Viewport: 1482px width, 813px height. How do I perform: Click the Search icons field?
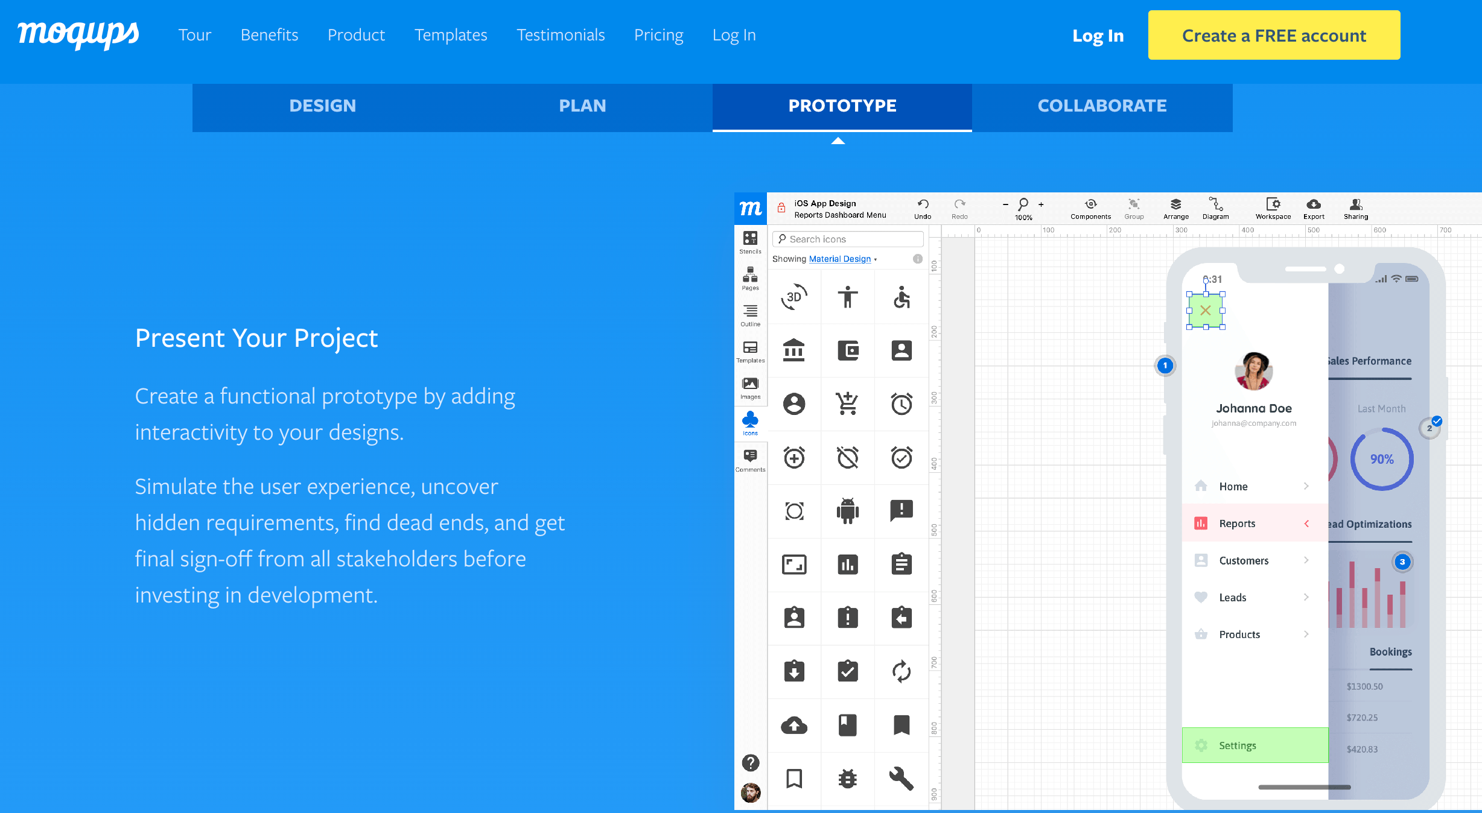(848, 239)
